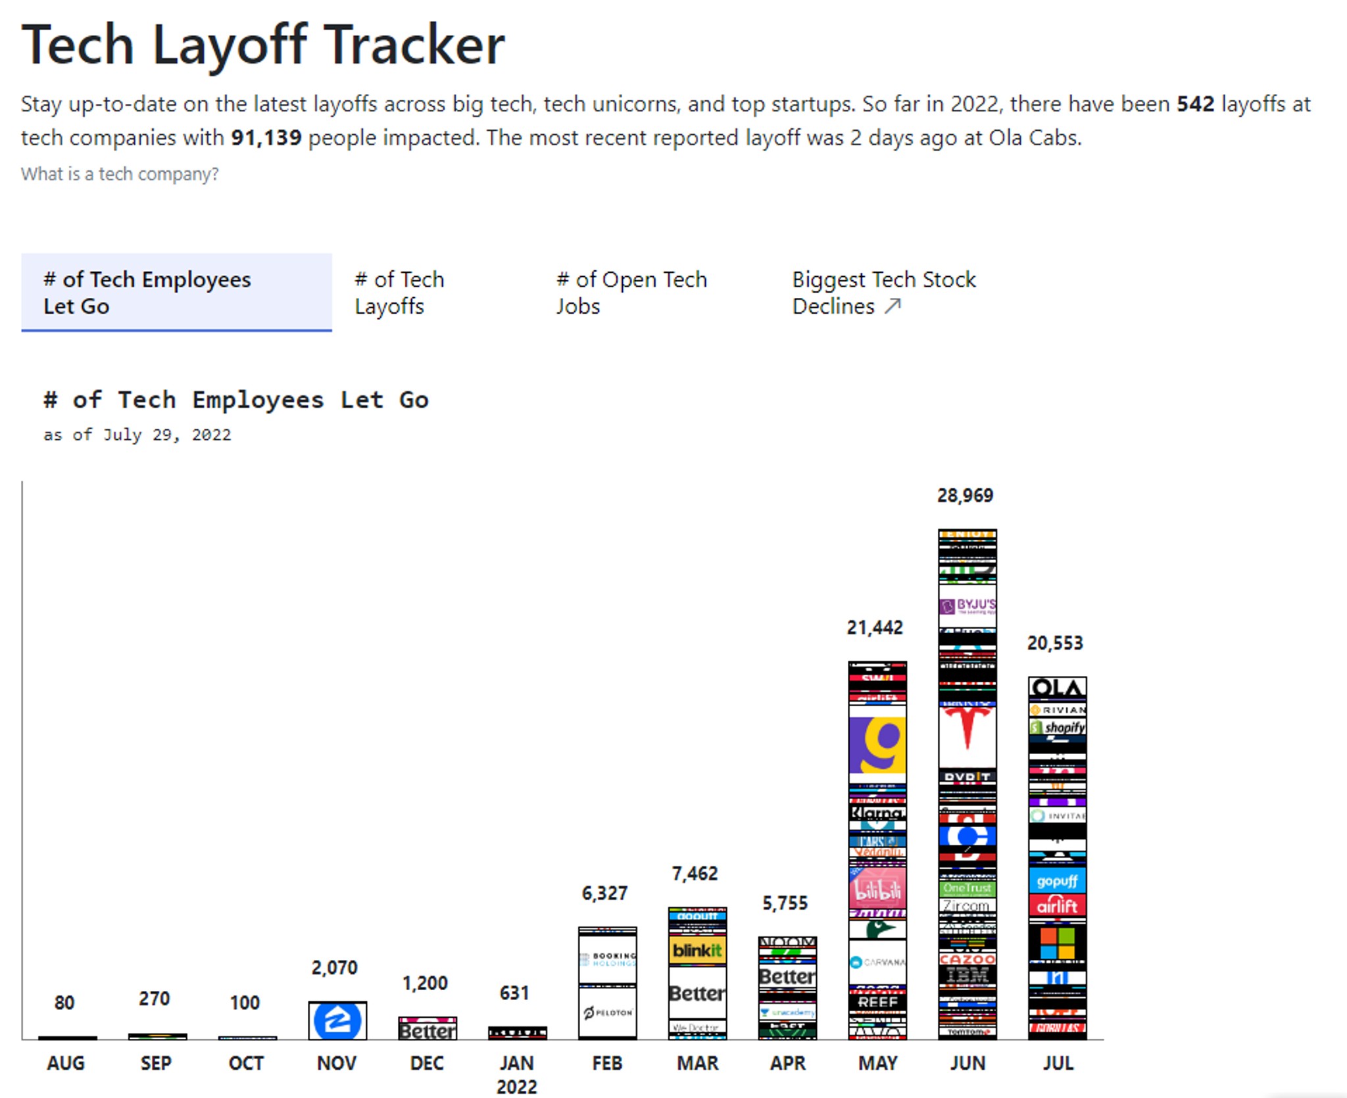Click the IBM logo in the JUN bar
The height and width of the screenshot is (1098, 1347).
tap(968, 976)
